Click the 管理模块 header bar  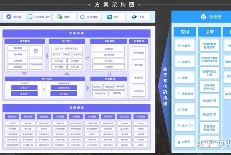(x=77, y=108)
